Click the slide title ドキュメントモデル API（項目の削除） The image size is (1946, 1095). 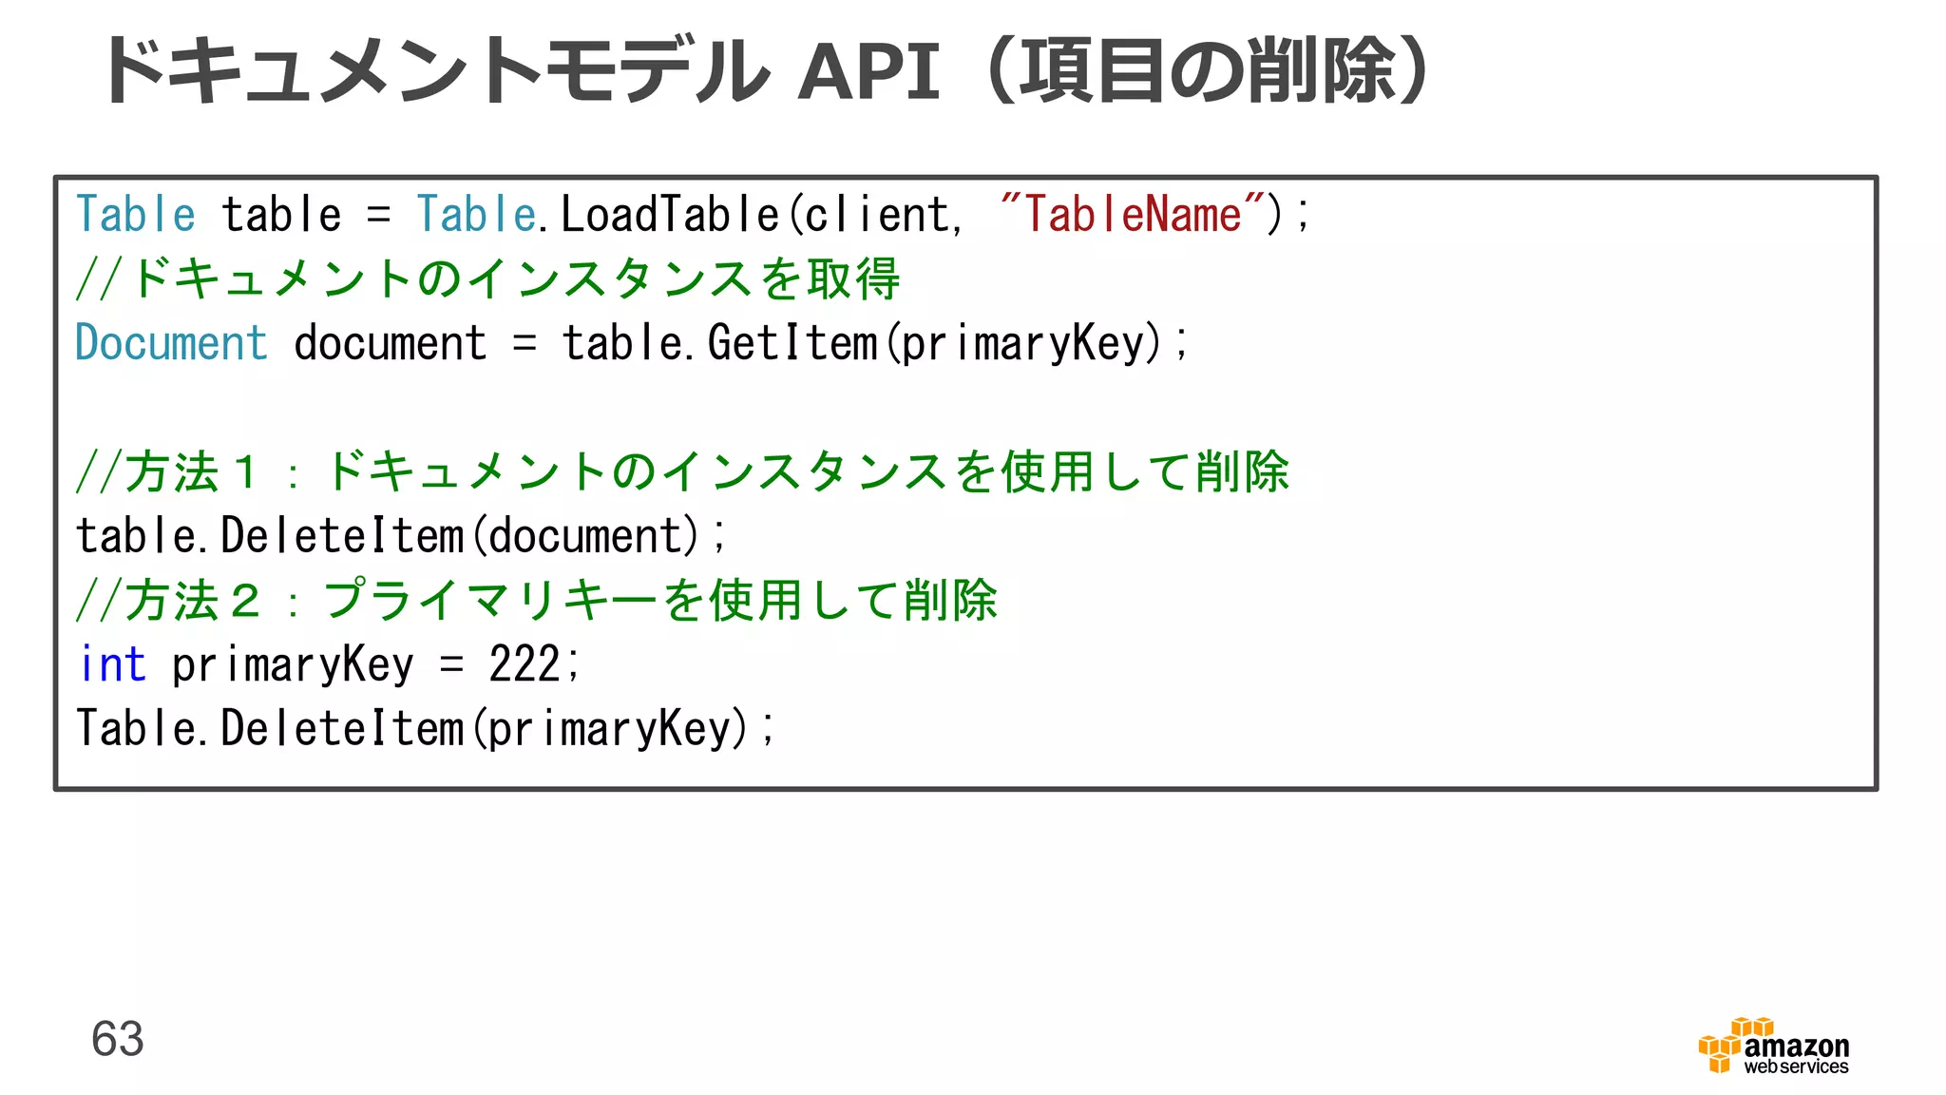pos(765,69)
